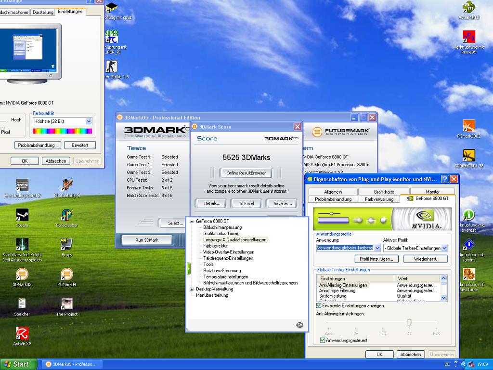This screenshot has width=493, height=370.
Task: Click the 3DMark05 taskbar button
Action: click(72, 364)
